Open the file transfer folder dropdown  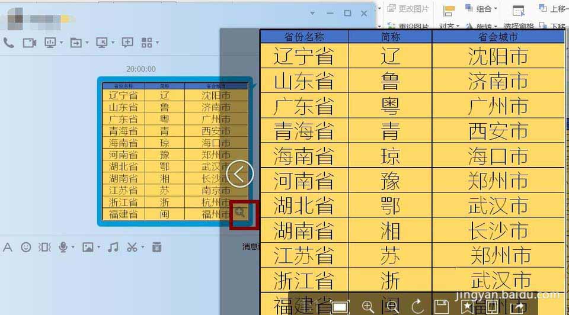click(87, 43)
